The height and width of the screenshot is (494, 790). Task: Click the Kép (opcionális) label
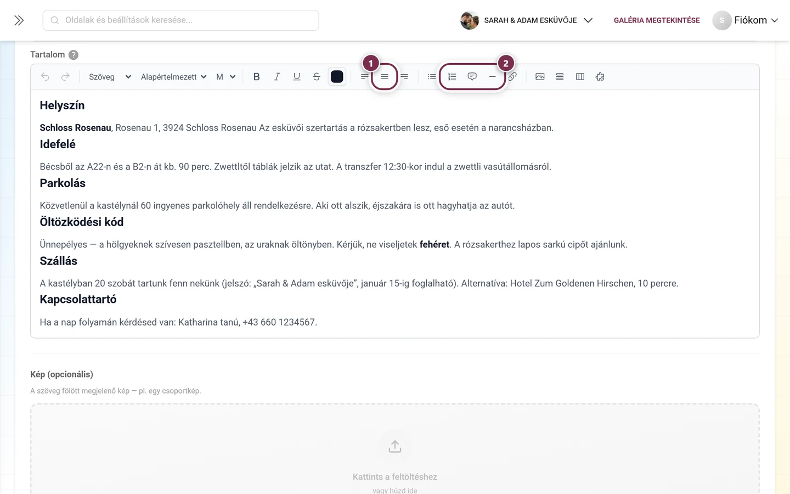[x=61, y=374]
